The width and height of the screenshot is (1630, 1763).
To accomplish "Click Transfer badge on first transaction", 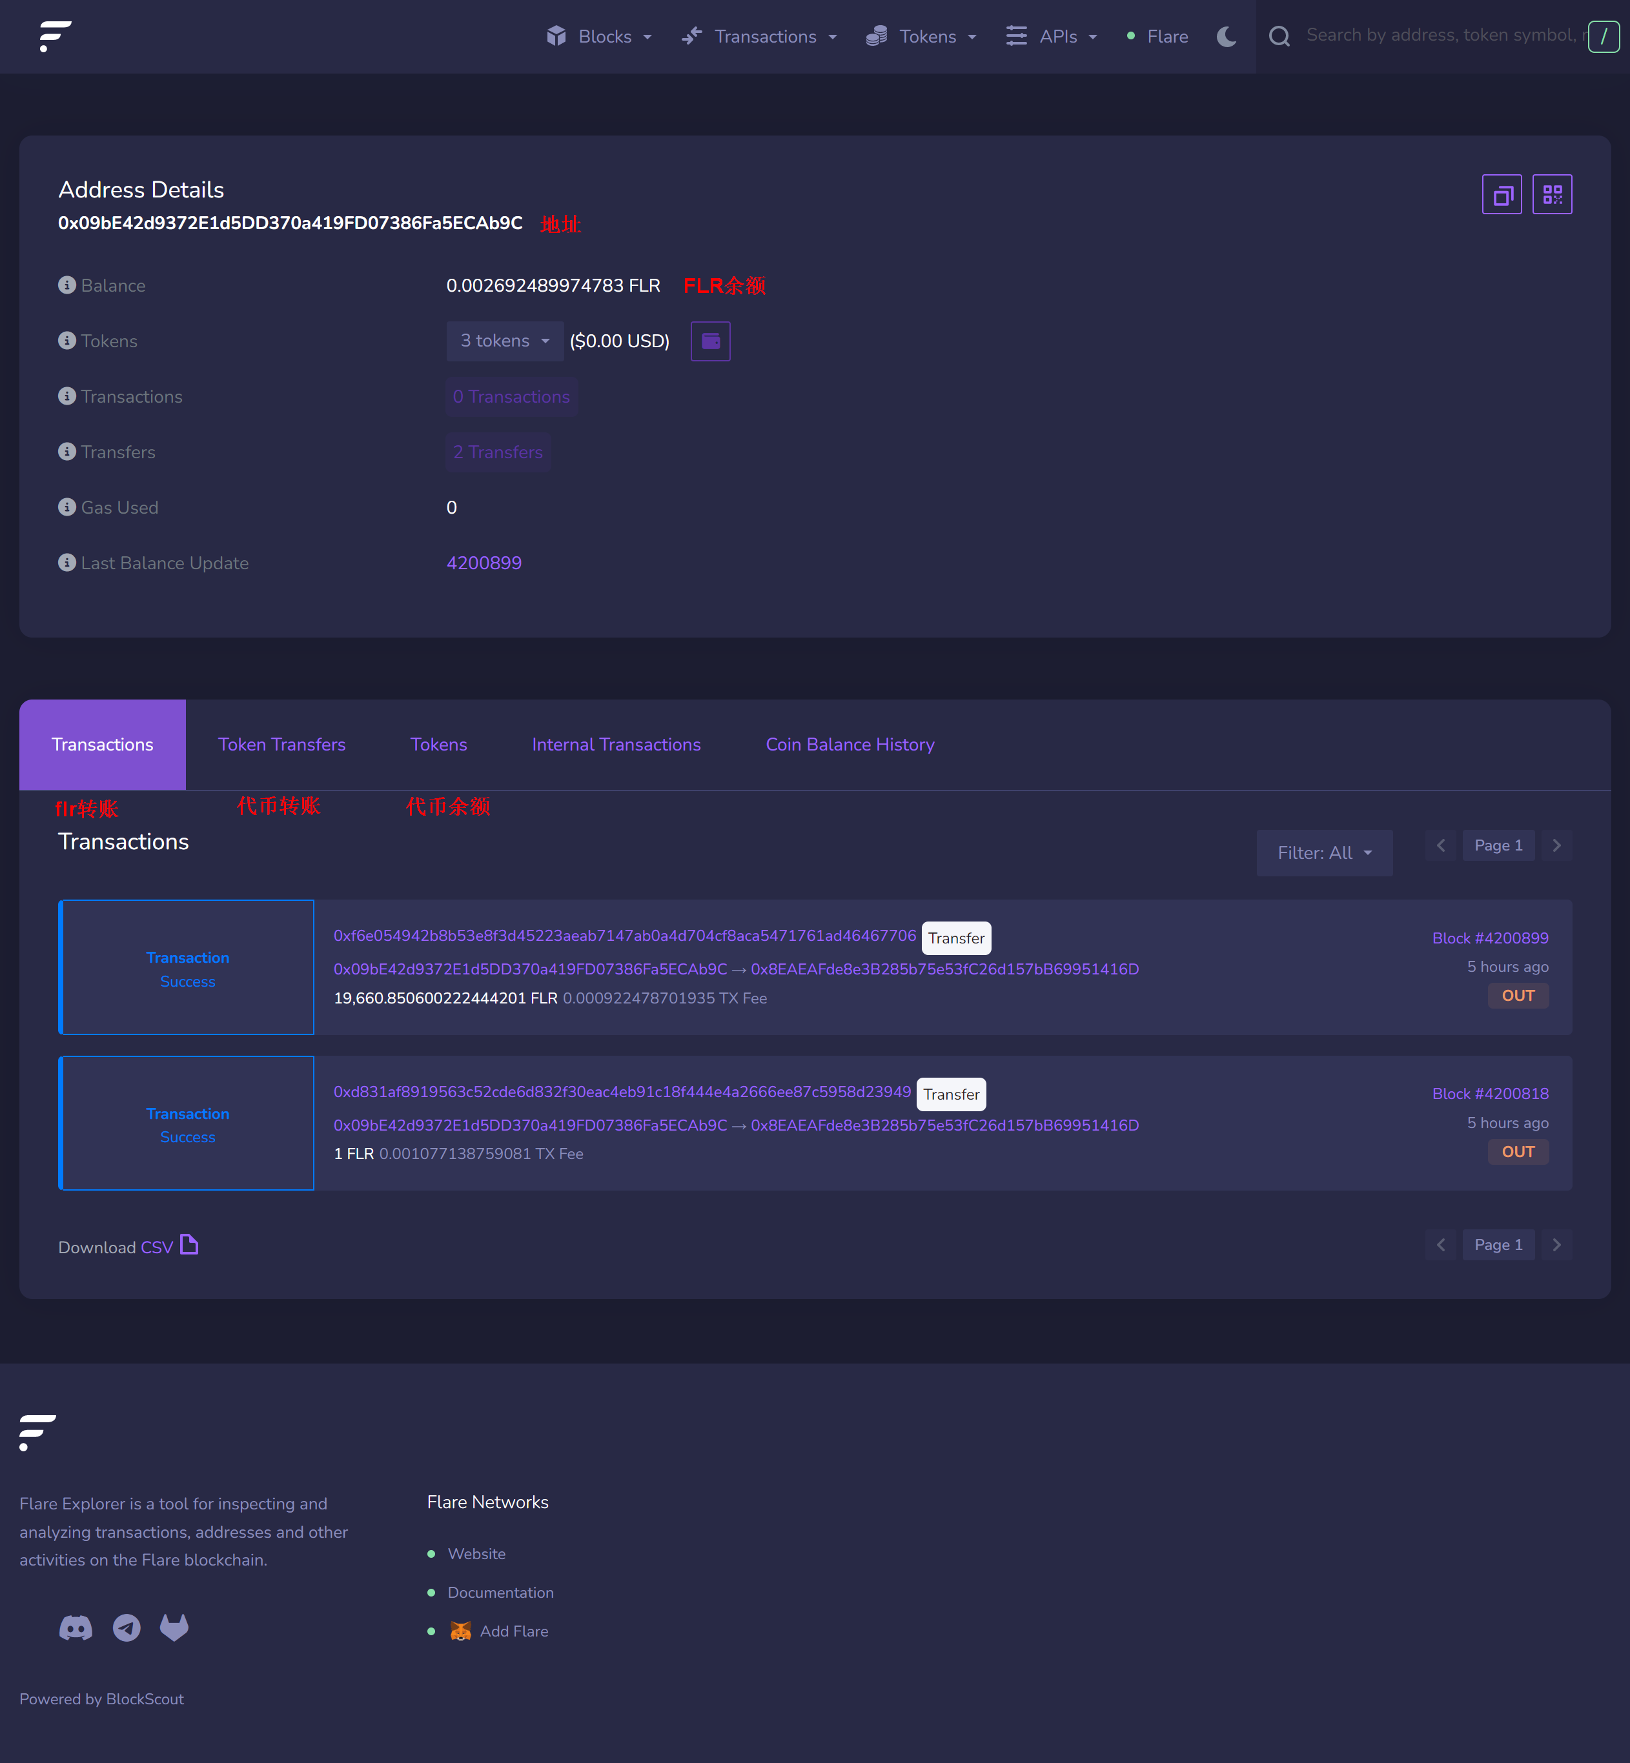I will click(956, 938).
